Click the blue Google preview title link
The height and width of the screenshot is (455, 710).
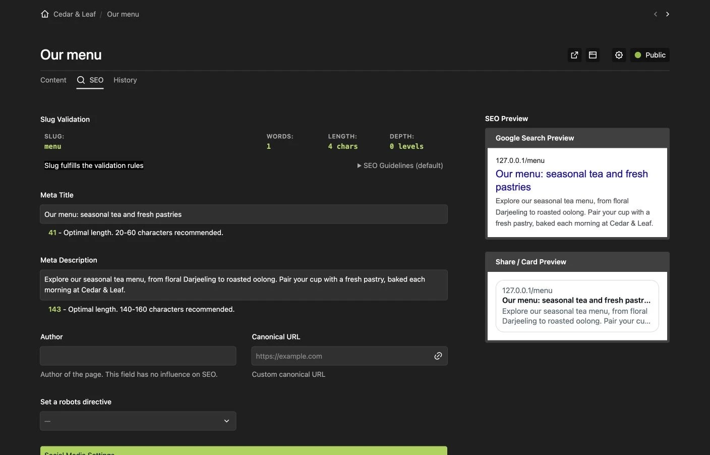[x=572, y=181]
